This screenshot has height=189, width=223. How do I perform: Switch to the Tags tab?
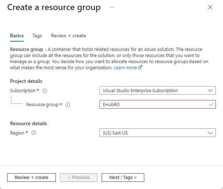[x=37, y=36]
